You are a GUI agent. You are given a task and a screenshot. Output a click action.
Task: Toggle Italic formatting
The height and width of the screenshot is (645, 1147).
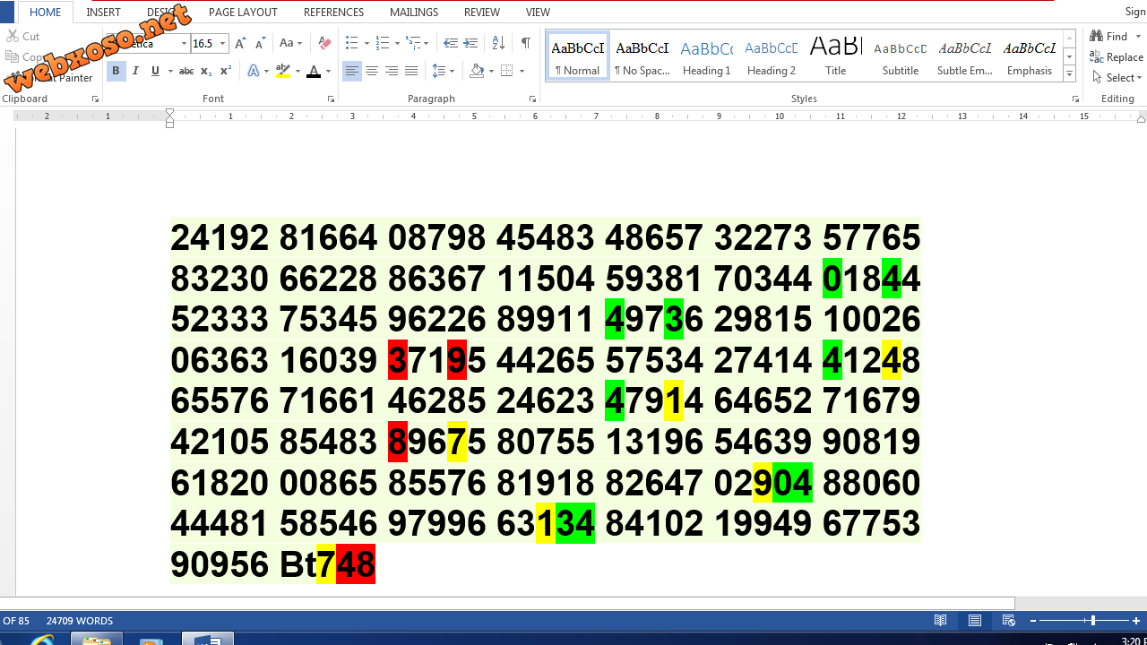pos(135,71)
